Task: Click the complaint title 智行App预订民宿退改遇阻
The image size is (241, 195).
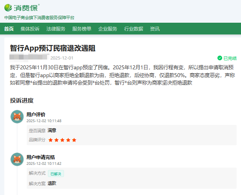Action: click(x=53, y=48)
